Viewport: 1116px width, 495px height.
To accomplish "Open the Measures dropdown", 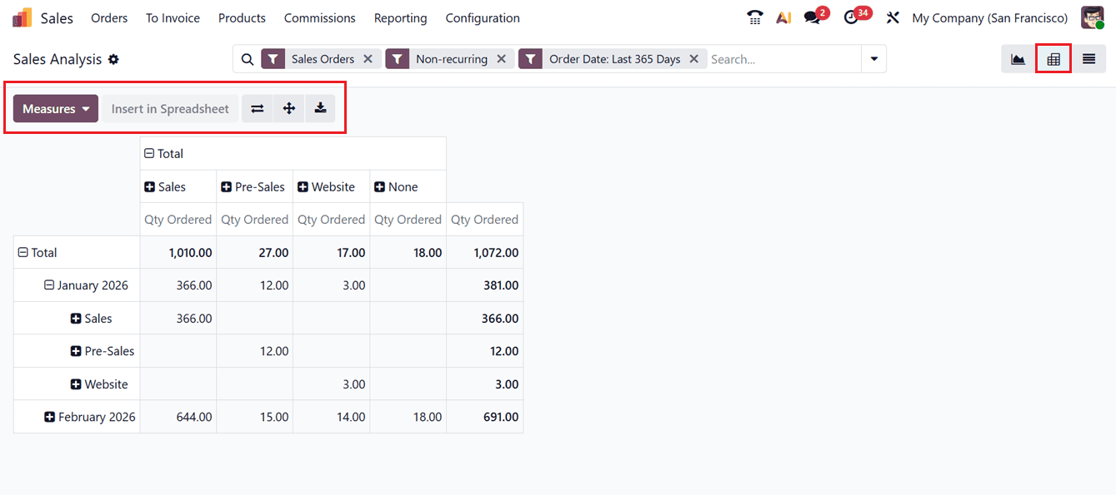I will pos(55,108).
